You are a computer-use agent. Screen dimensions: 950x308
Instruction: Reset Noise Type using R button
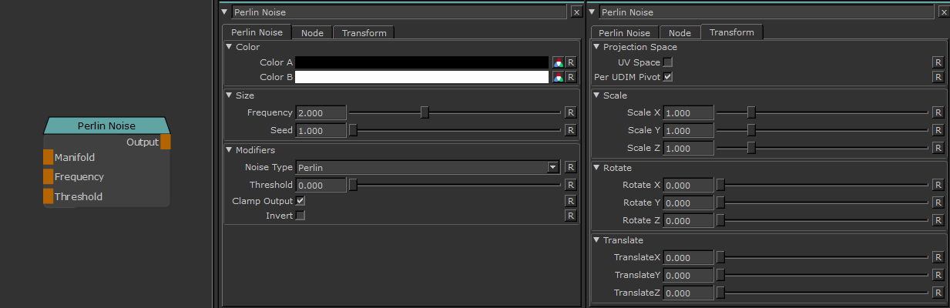coord(571,167)
